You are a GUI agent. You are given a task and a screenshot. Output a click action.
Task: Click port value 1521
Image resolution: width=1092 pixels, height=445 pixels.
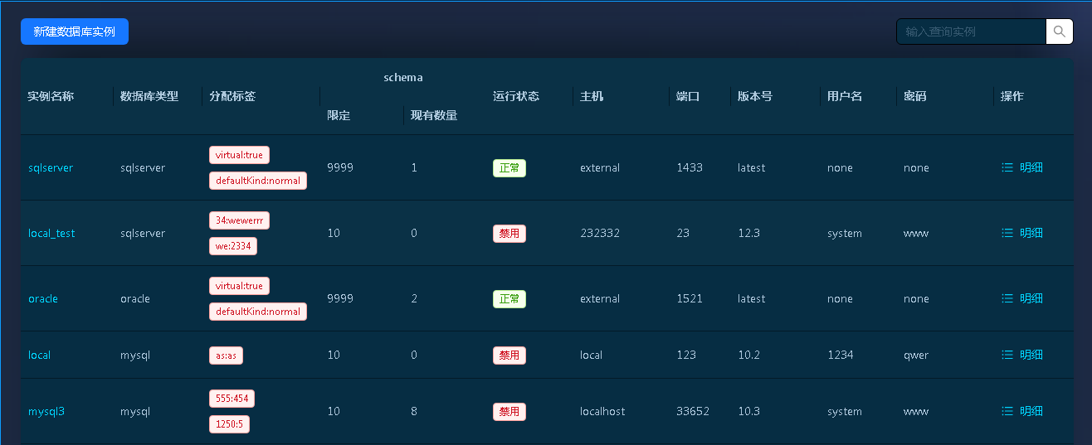point(690,298)
